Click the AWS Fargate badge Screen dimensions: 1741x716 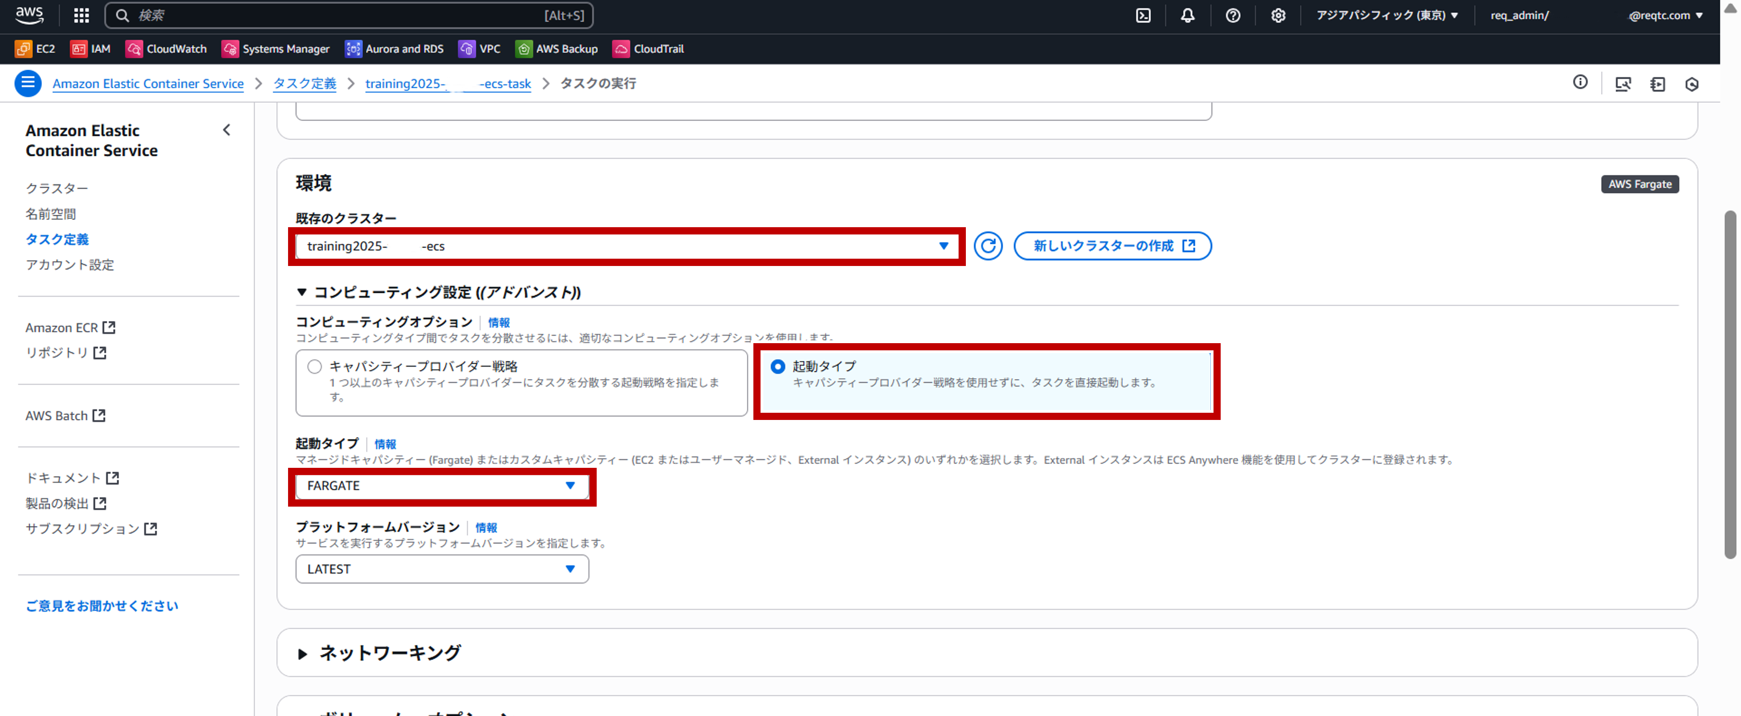[1640, 184]
